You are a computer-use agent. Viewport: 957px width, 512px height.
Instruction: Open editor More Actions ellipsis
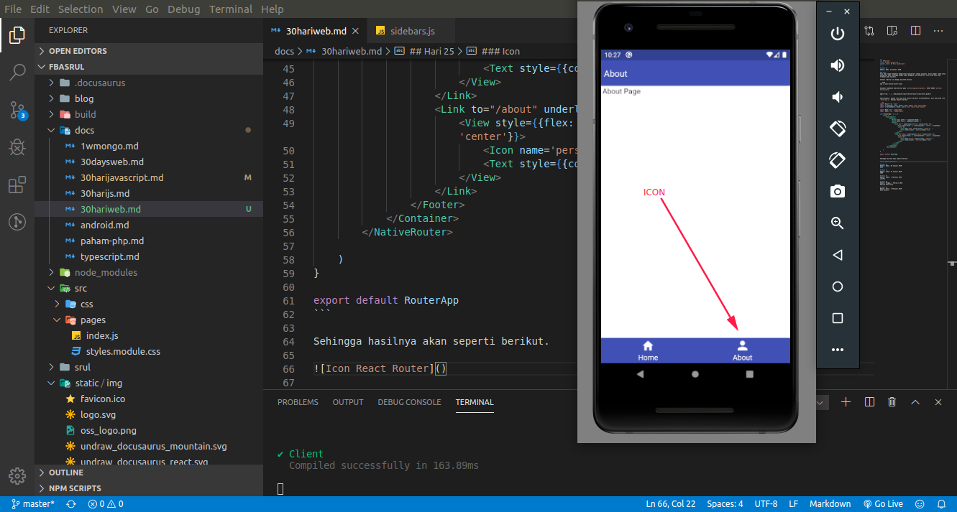click(938, 31)
